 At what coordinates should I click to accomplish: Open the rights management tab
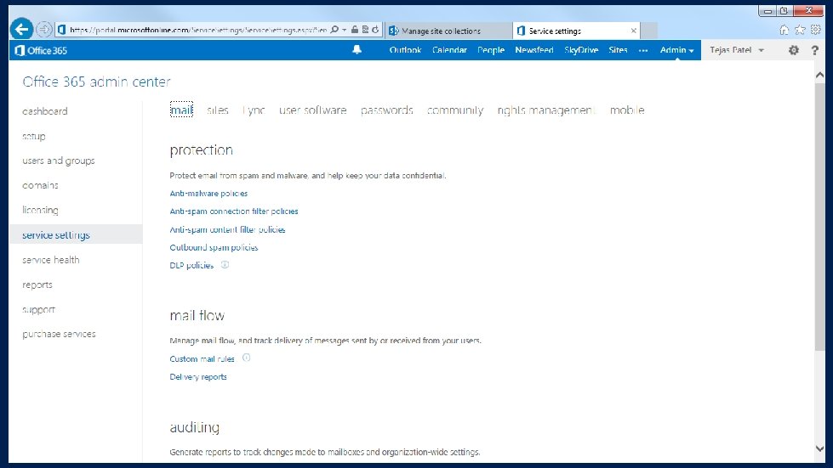click(x=546, y=110)
